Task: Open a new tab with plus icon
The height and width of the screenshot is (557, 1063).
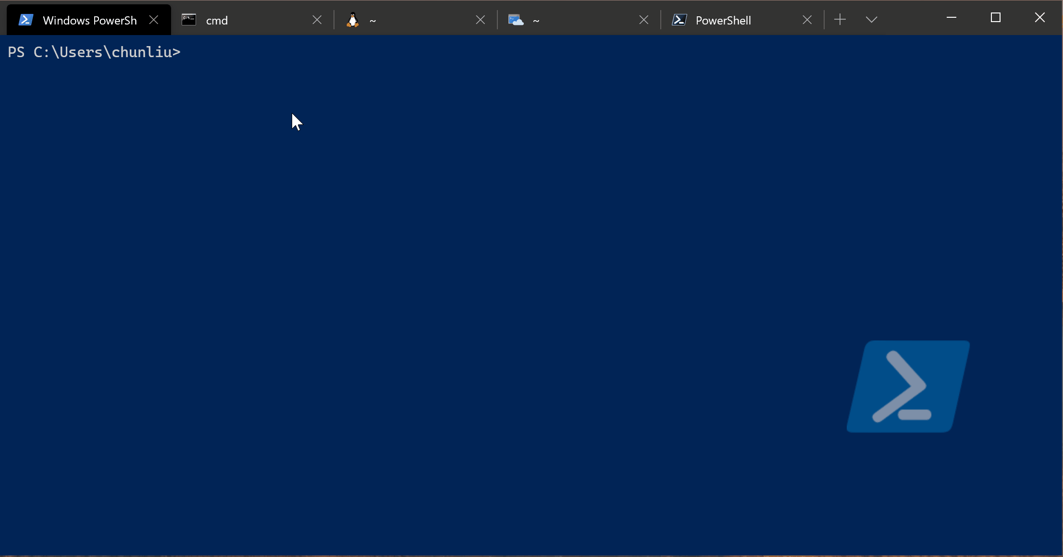Action: click(x=840, y=19)
